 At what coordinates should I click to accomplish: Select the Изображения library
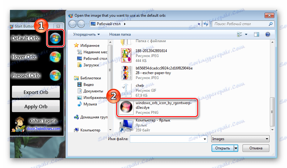tap(95, 98)
